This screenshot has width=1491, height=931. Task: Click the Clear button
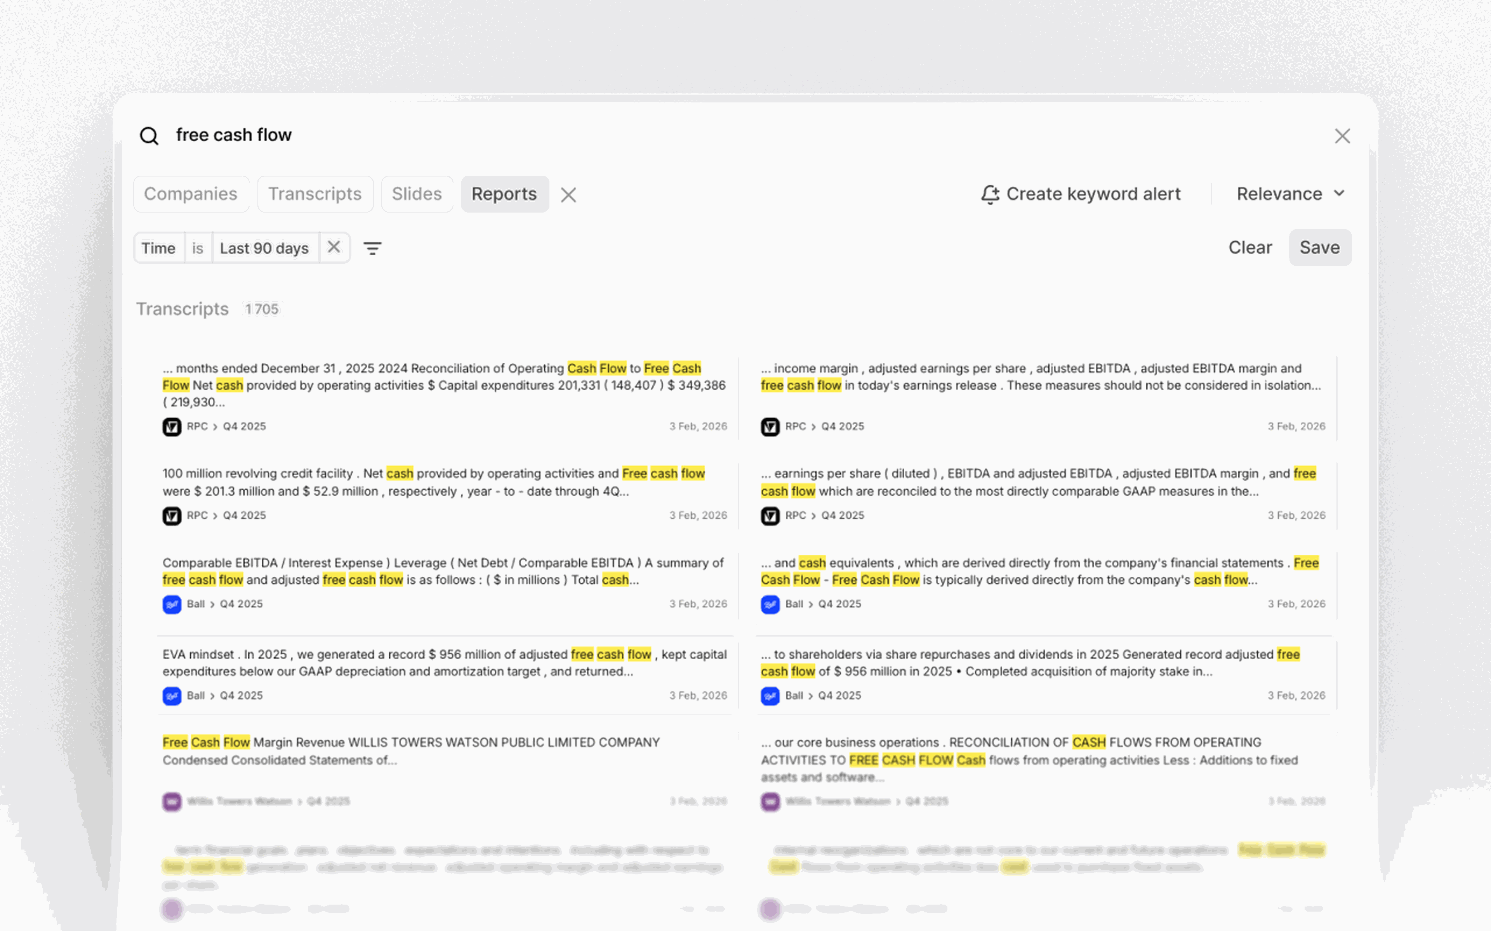click(1249, 247)
